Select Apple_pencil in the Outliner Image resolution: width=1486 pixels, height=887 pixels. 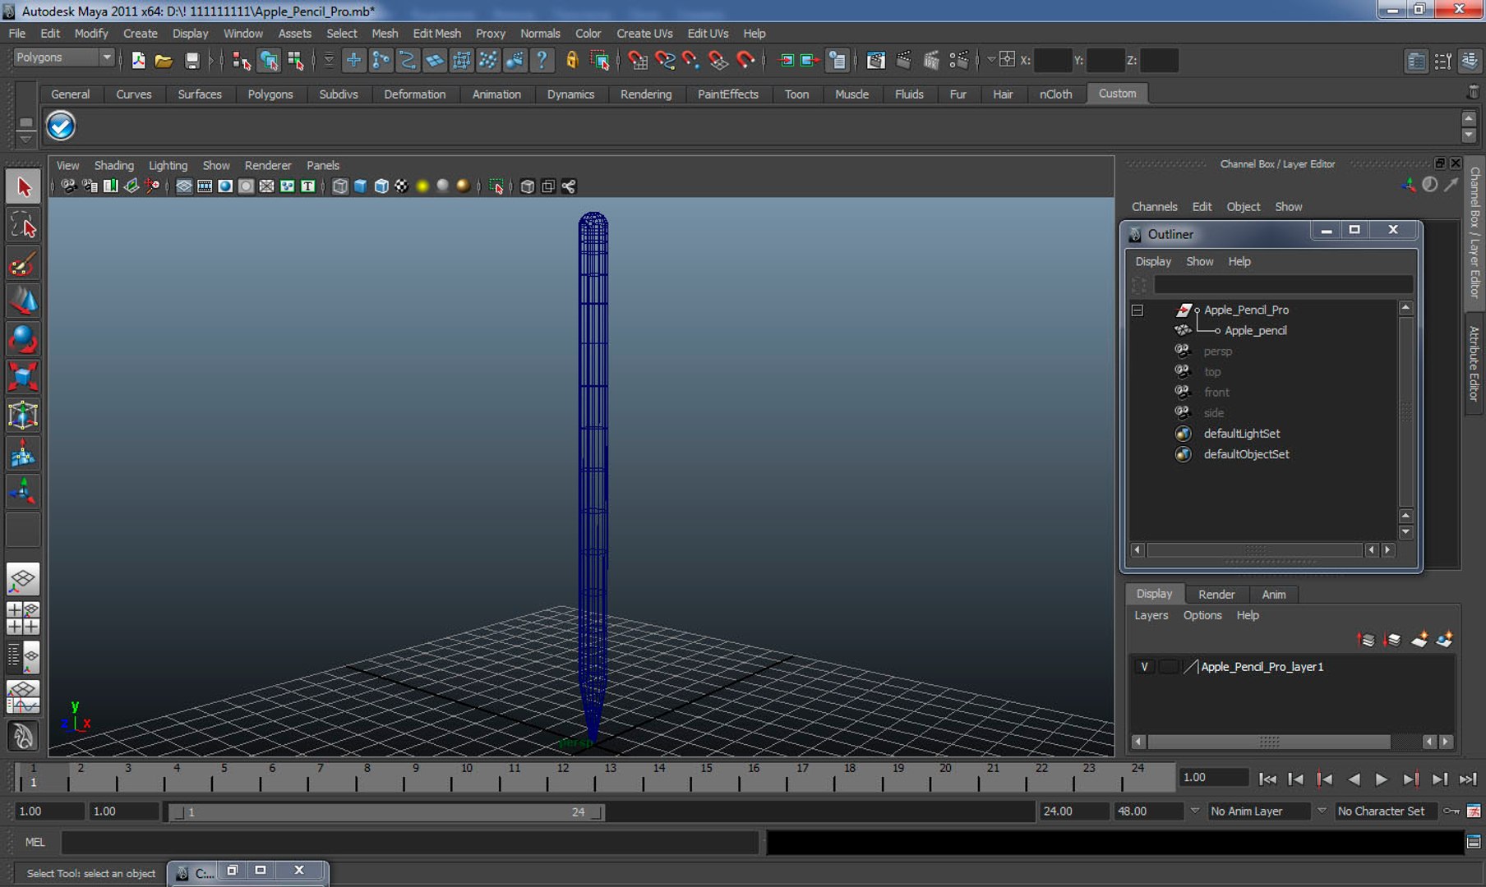[x=1255, y=331]
